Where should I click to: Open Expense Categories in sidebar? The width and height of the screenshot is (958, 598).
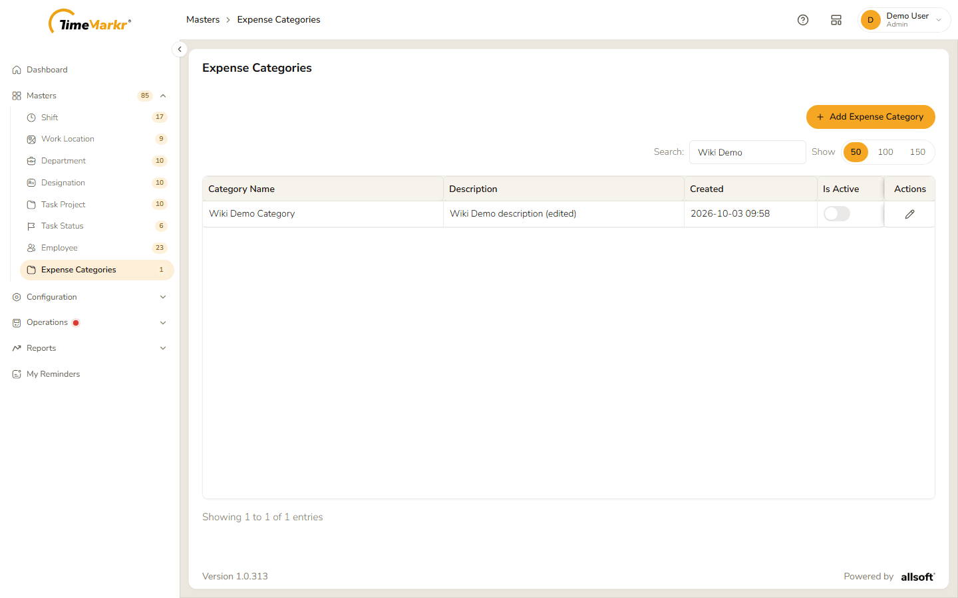coord(97,270)
